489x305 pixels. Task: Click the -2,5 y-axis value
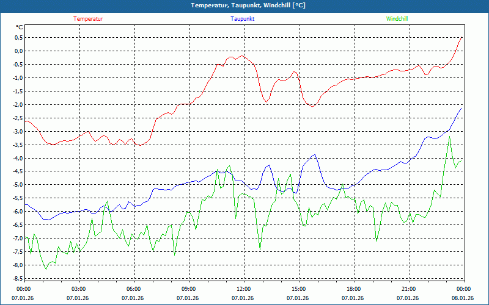coord(18,118)
